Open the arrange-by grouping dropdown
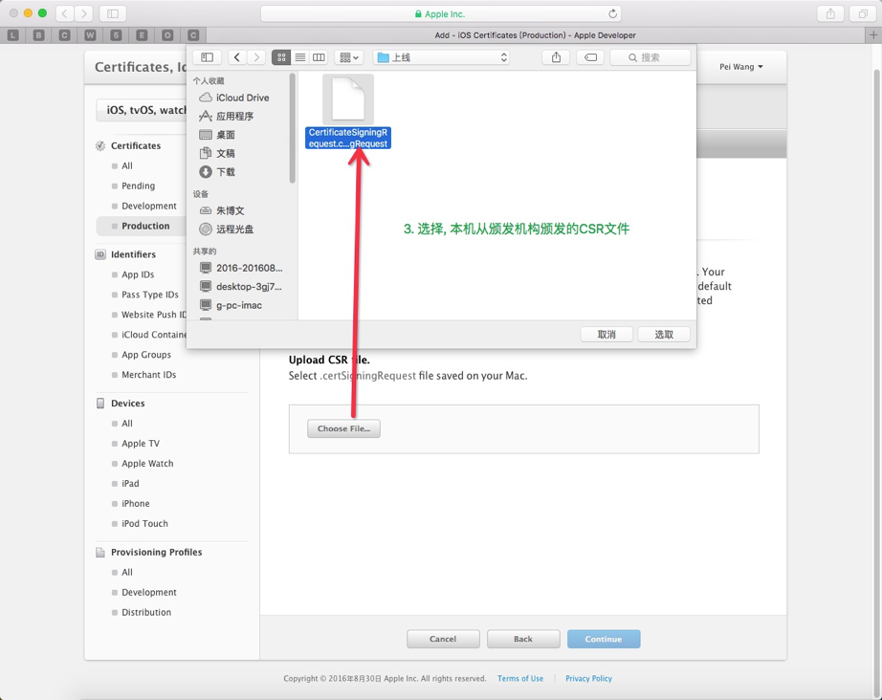The width and height of the screenshot is (882, 700). point(349,57)
